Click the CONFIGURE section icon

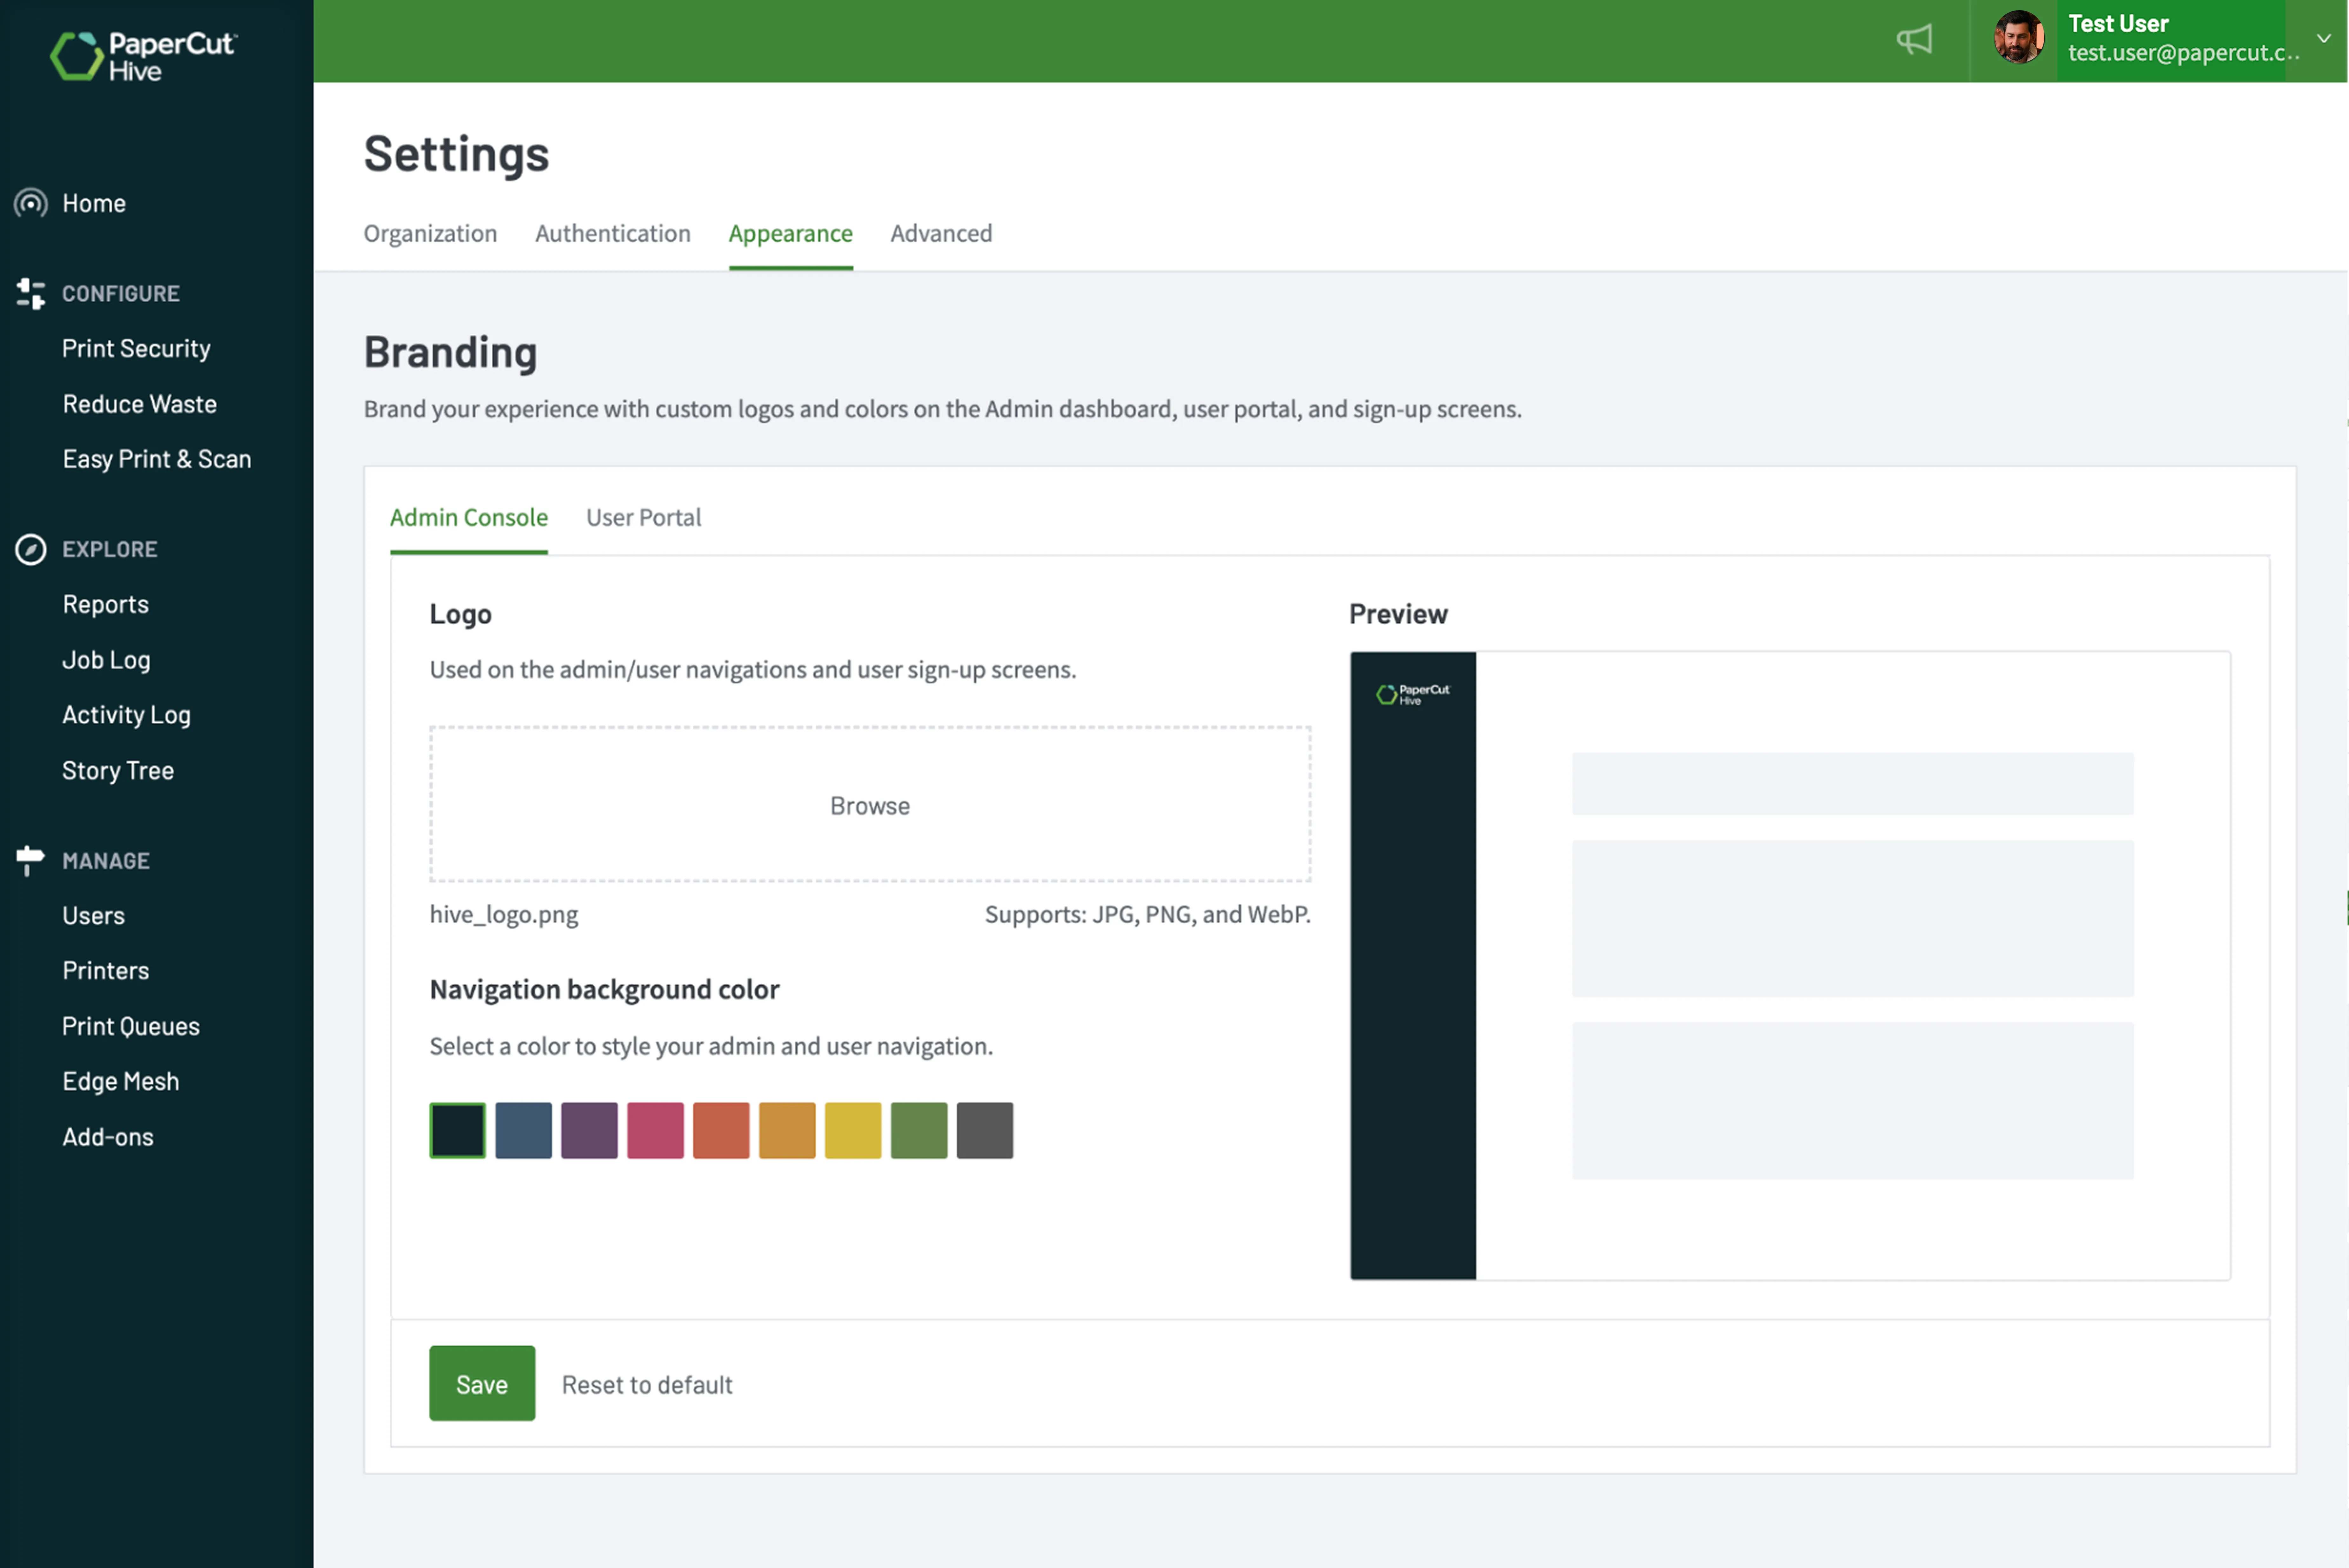30,293
